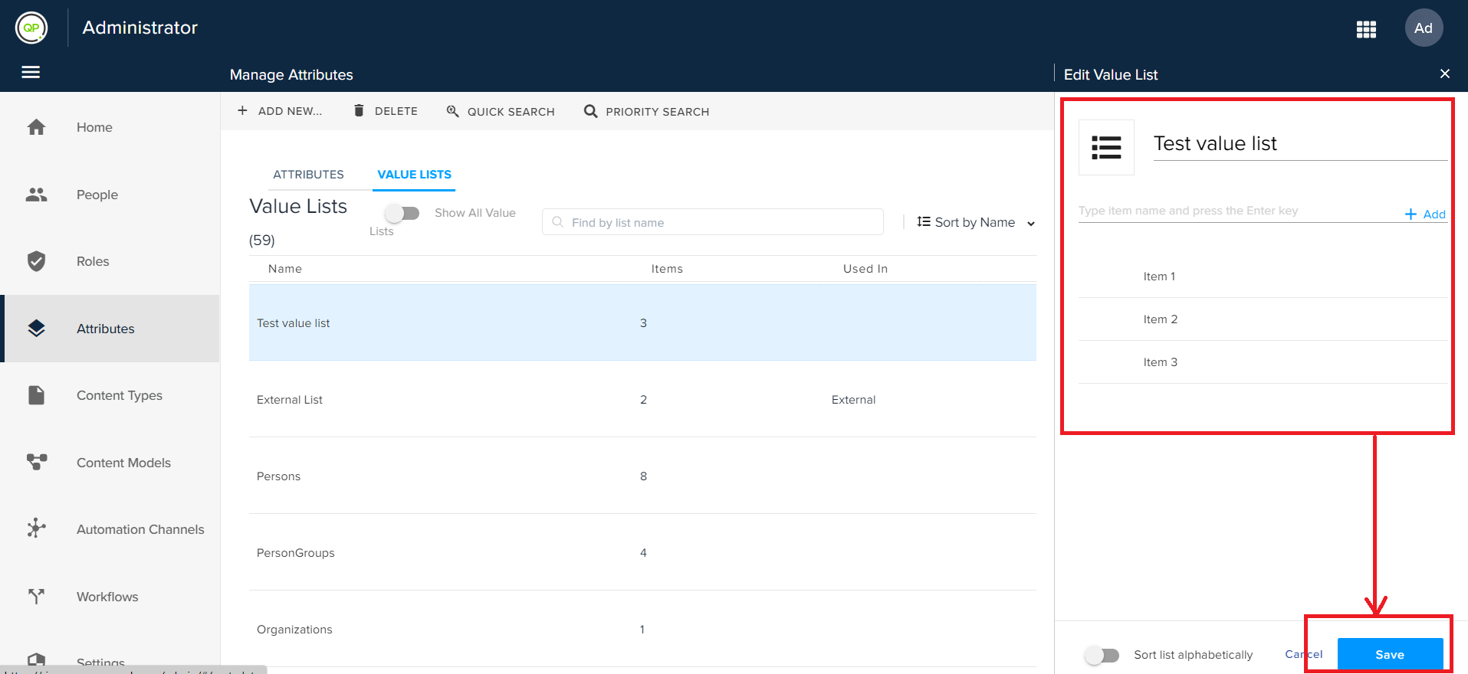Click the Delete trash can icon
1468x674 pixels.
pos(359,110)
